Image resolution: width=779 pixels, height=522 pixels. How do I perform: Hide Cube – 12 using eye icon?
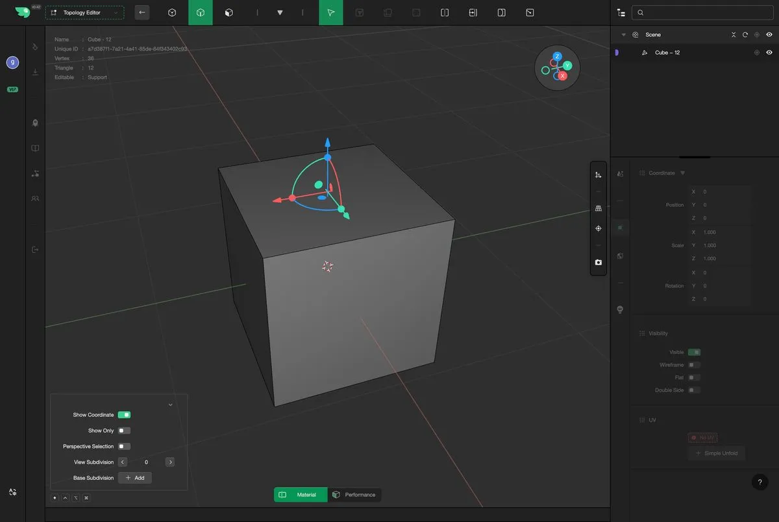[x=769, y=53]
